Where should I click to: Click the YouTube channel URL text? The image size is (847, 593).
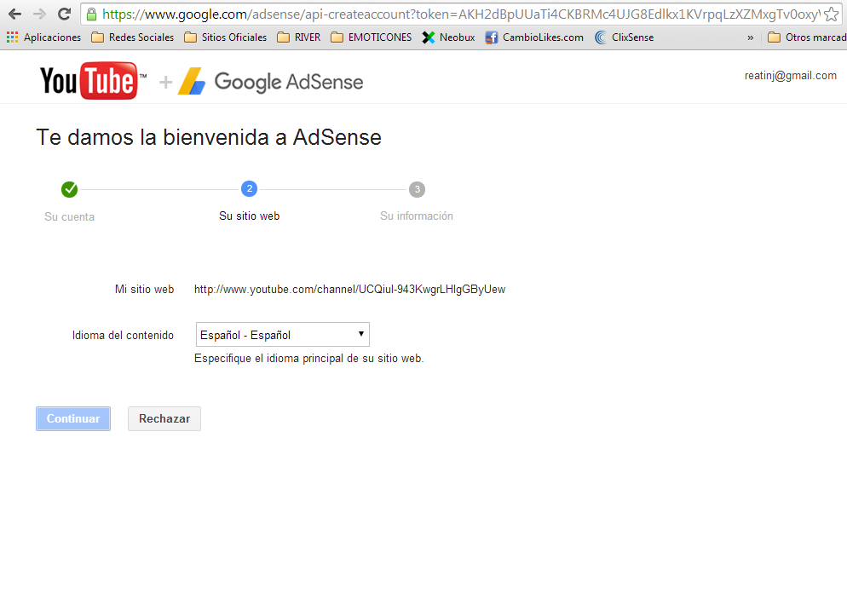[x=349, y=290]
